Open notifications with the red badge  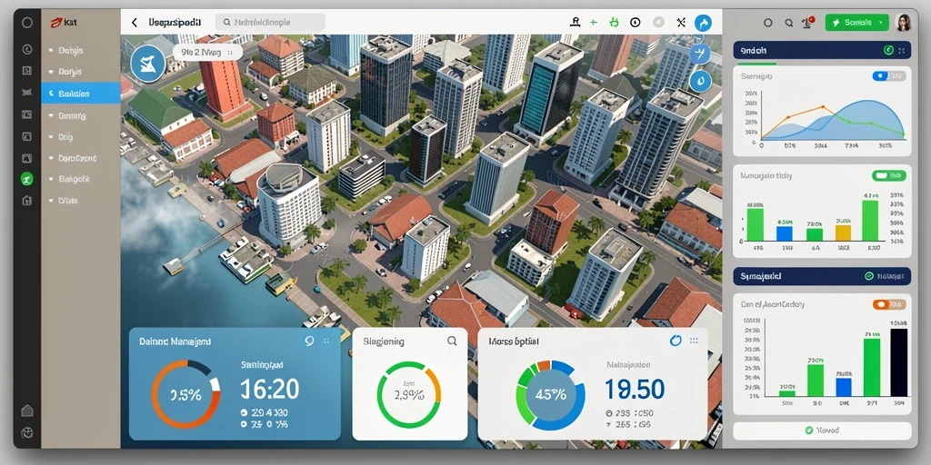click(808, 23)
